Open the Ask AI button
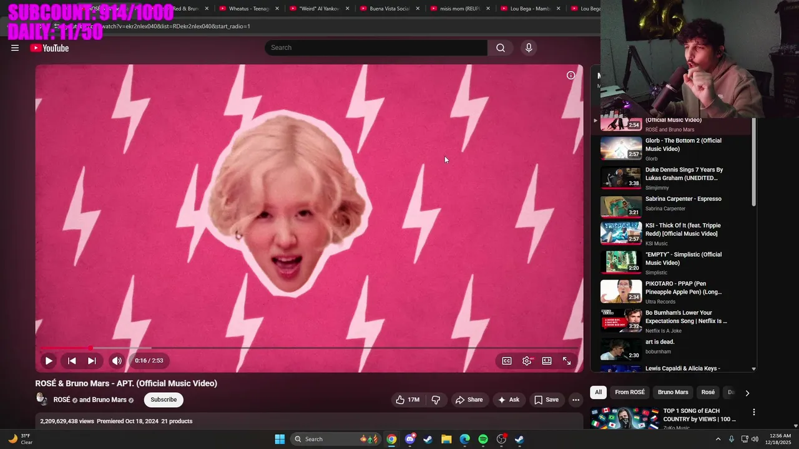The image size is (799, 449). point(508,400)
